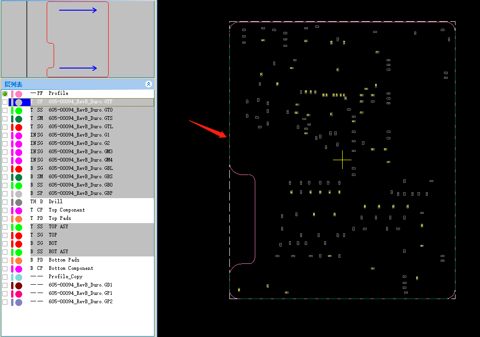Collapse the 层列表 panel chevron
This screenshot has width=480, height=337.
pos(148,84)
